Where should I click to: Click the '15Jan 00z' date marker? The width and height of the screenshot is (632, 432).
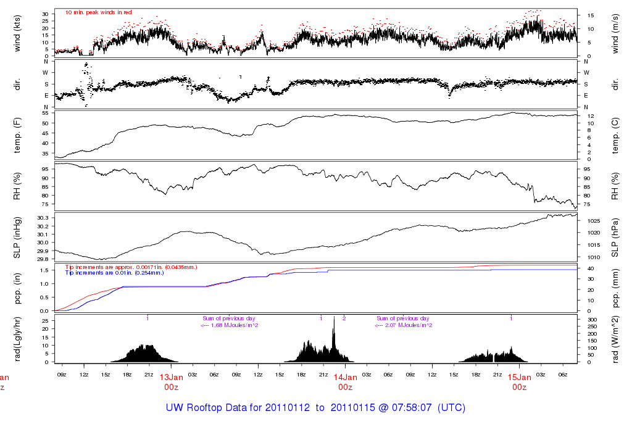(520, 383)
